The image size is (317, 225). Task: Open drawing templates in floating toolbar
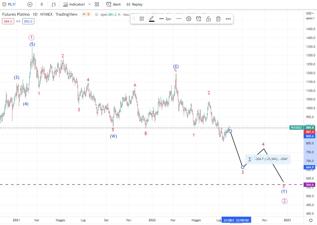tap(142, 19)
